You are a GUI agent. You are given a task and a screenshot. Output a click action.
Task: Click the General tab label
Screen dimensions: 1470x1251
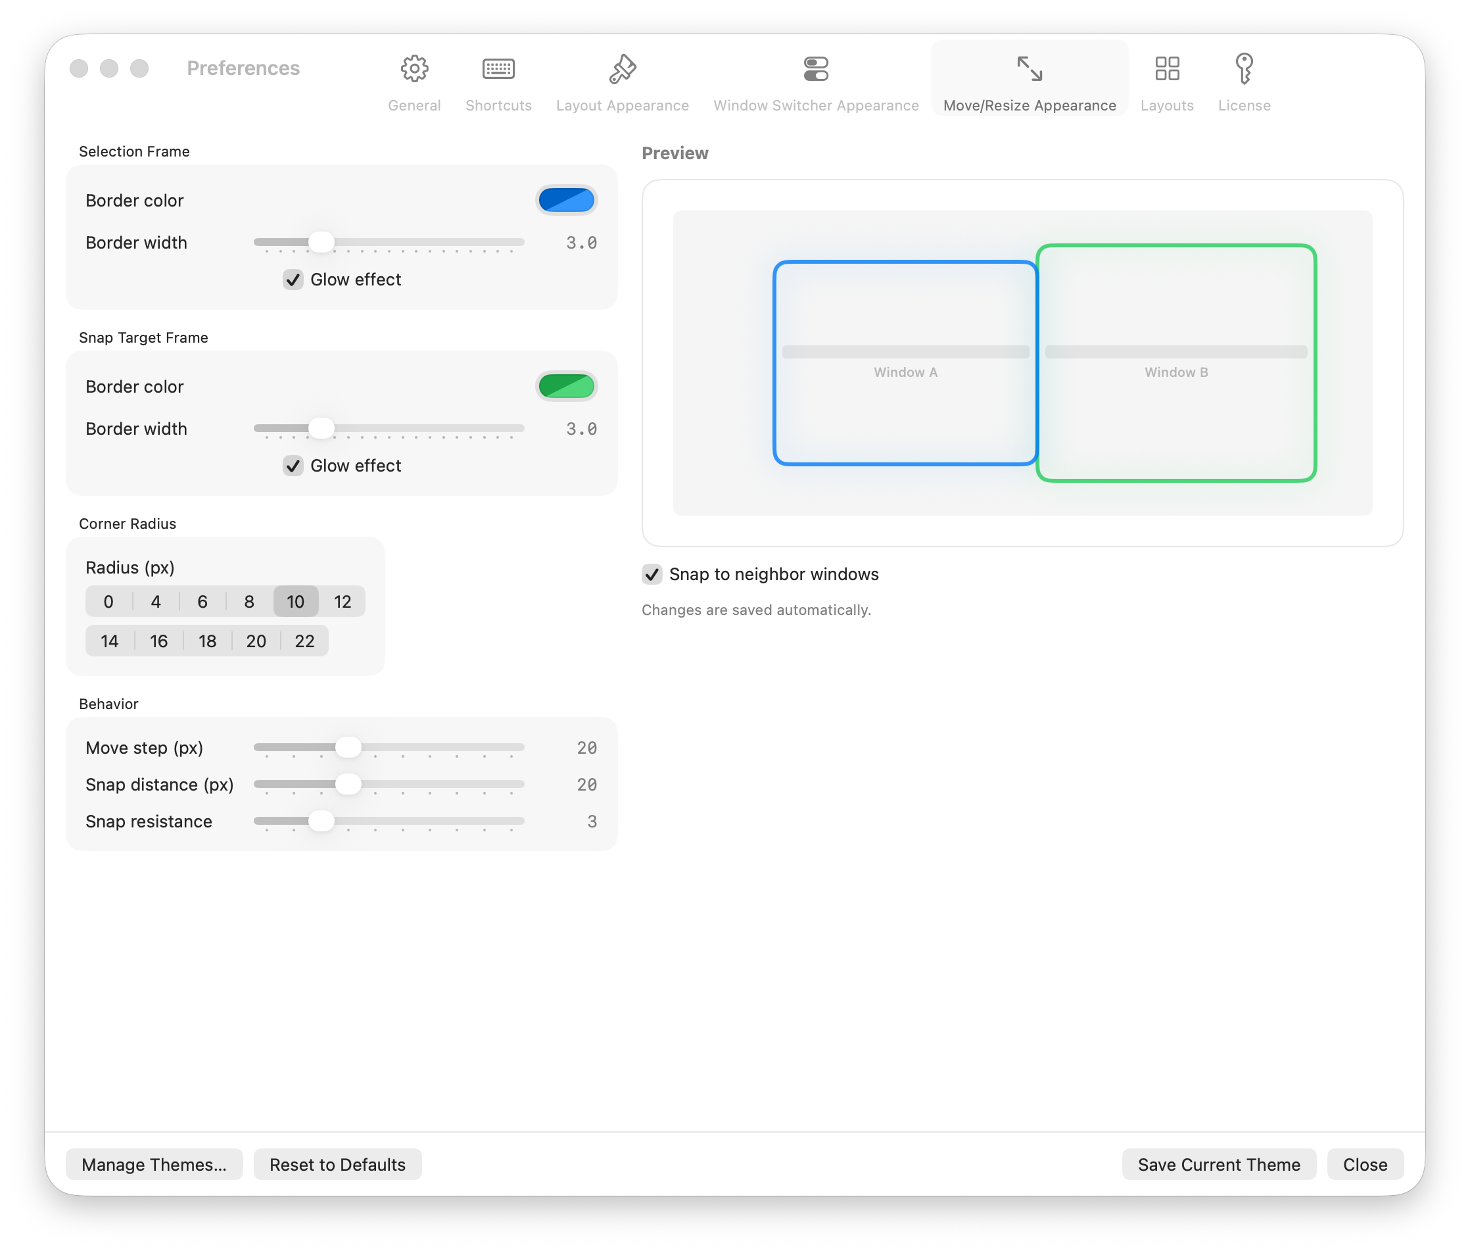(x=414, y=106)
